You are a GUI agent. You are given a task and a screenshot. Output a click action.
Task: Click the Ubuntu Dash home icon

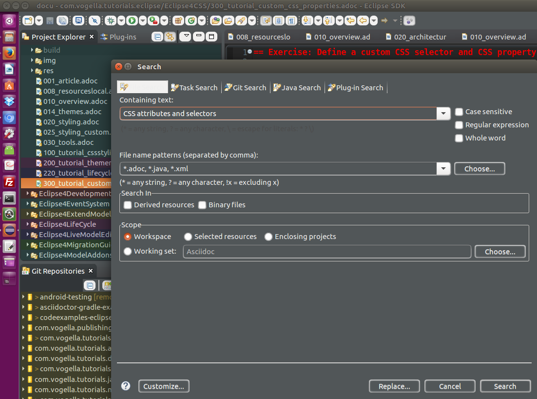click(9, 21)
